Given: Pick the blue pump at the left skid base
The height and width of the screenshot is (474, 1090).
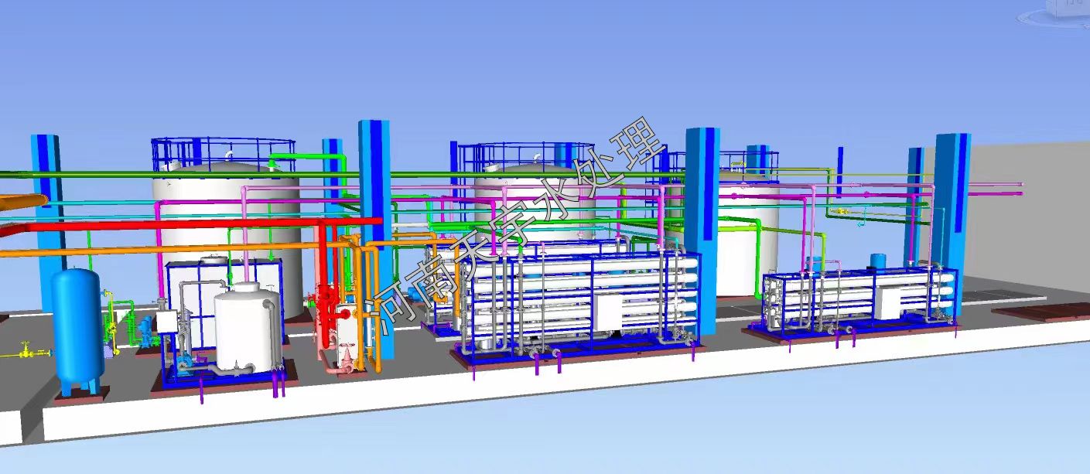Looking at the screenshot, I should coord(183,367).
